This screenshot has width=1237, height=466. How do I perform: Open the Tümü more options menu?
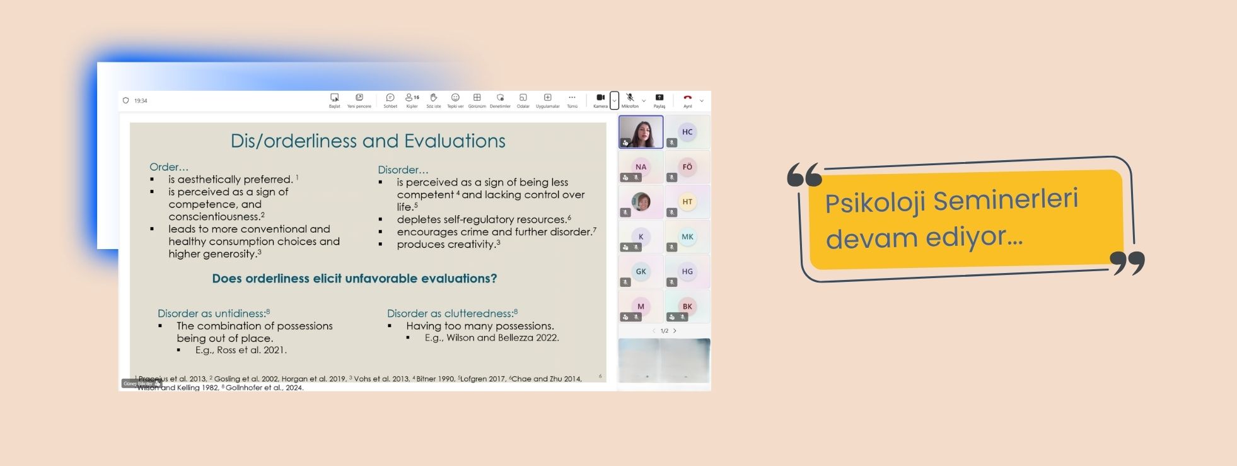[x=572, y=100]
